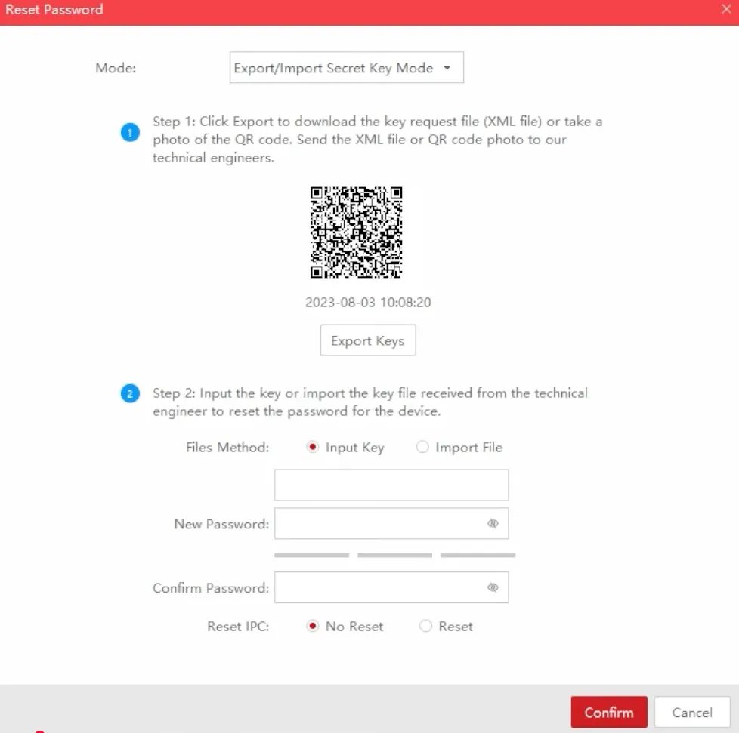Select the Input Key radio button
This screenshot has height=733, width=739.
pos(312,447)
